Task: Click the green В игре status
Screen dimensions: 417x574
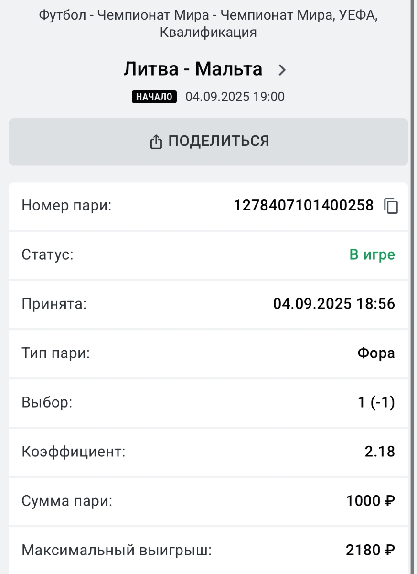Action: 372,255
